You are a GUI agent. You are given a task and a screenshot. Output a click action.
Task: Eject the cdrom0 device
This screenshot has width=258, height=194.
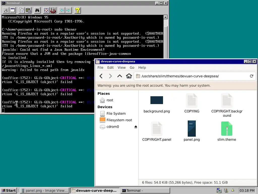[136, 127]
